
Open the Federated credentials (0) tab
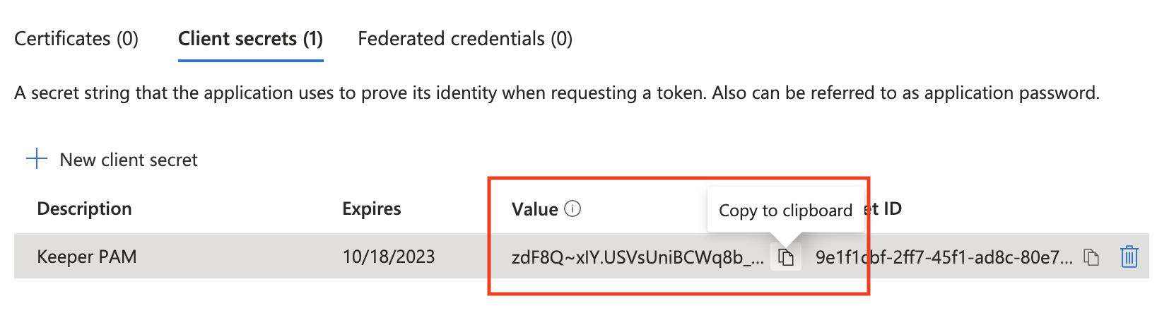[465, 39]
